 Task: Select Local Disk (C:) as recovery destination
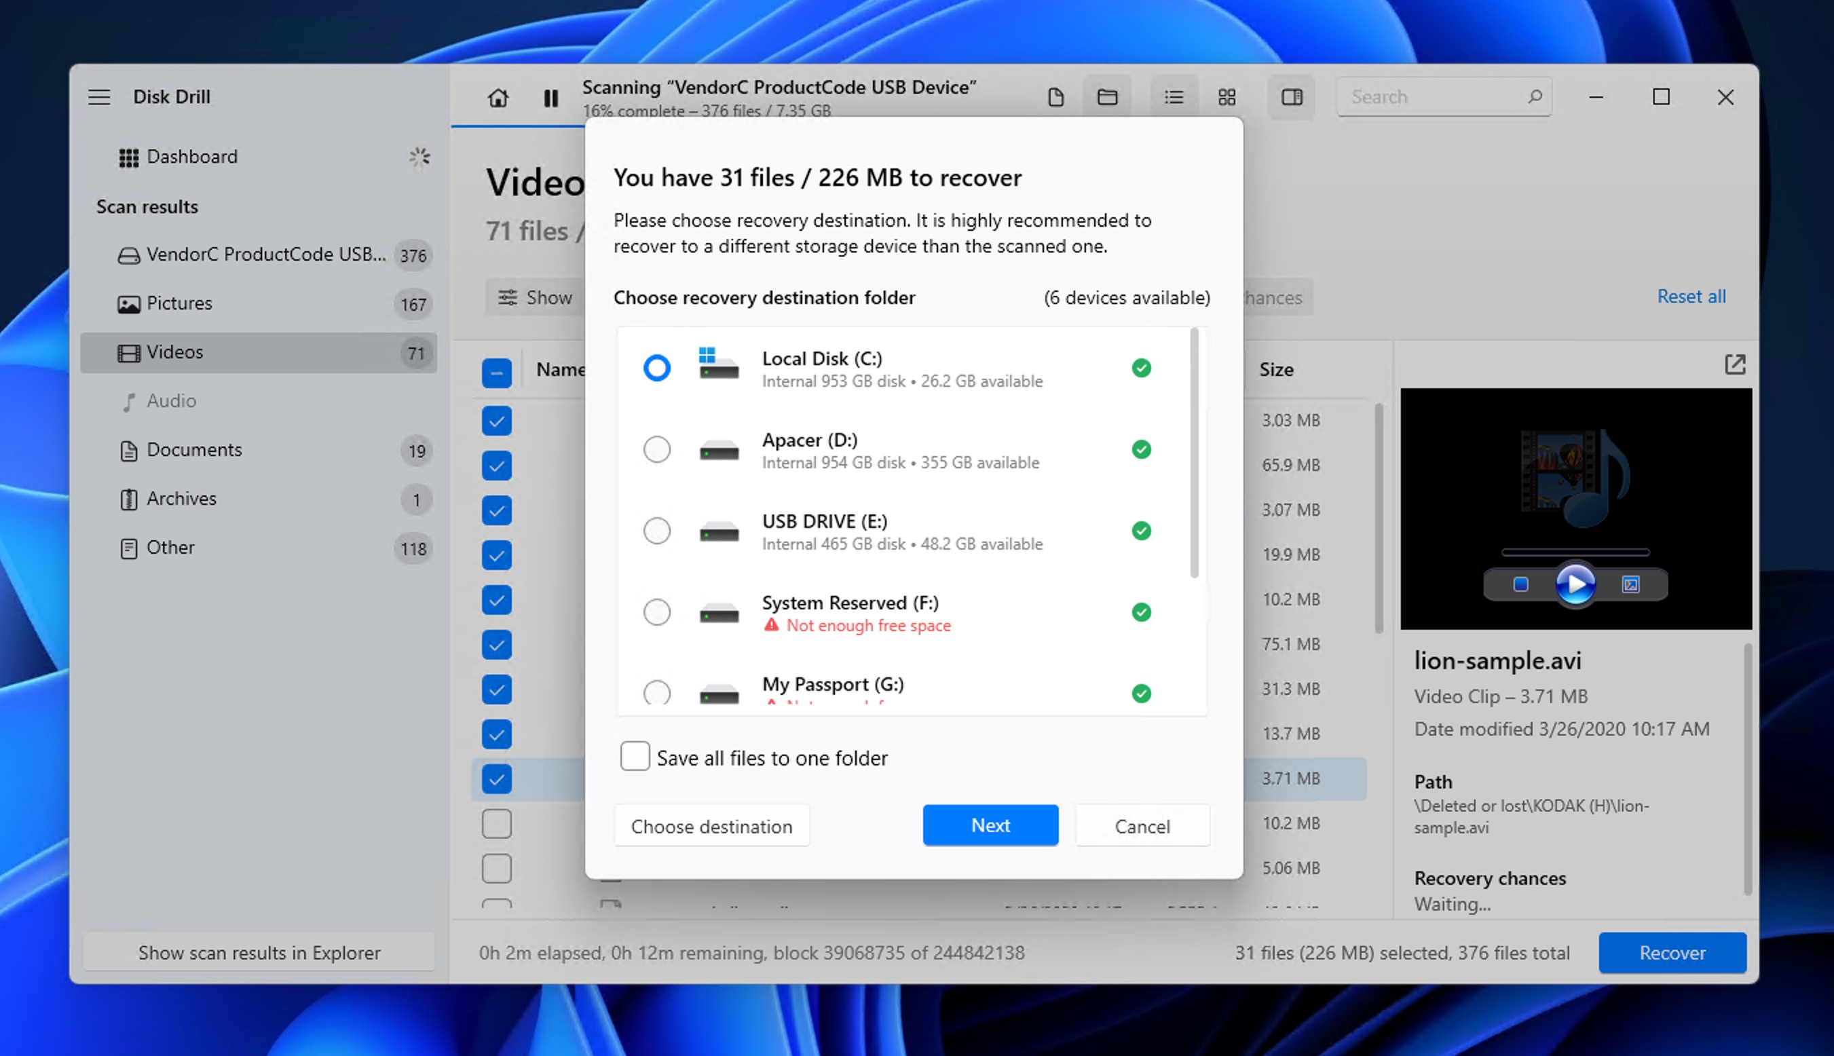[x=656, y=369]
